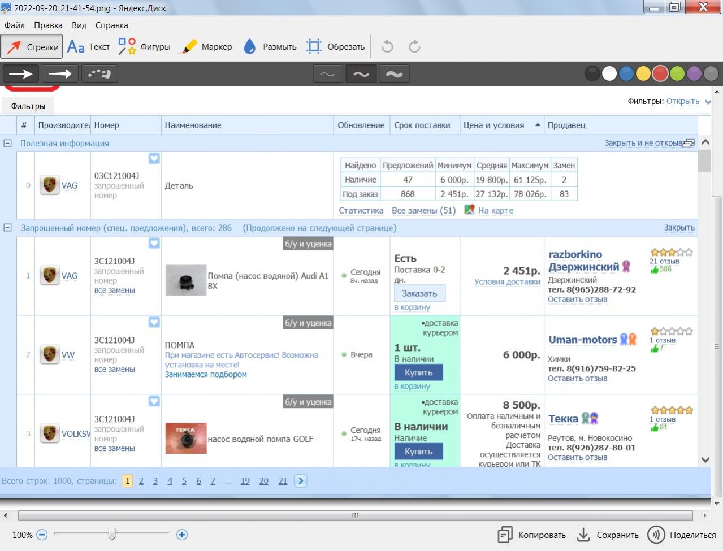Click Купить button in Uman-motors row

coord(419,372)
